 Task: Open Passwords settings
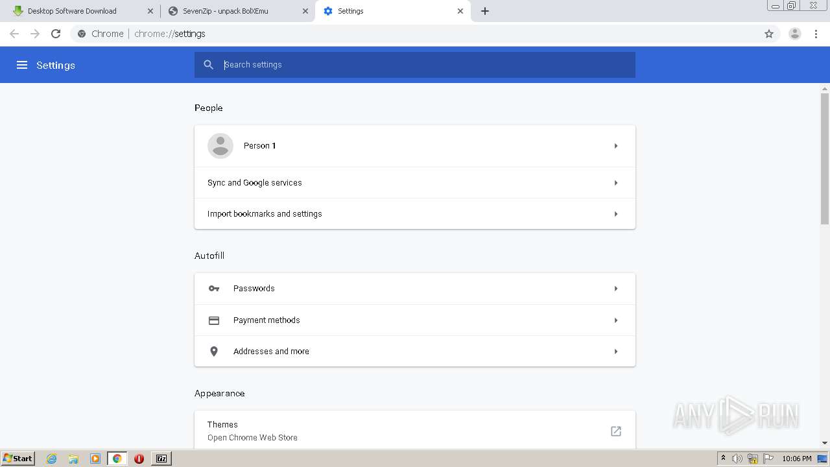pos(415,289)
